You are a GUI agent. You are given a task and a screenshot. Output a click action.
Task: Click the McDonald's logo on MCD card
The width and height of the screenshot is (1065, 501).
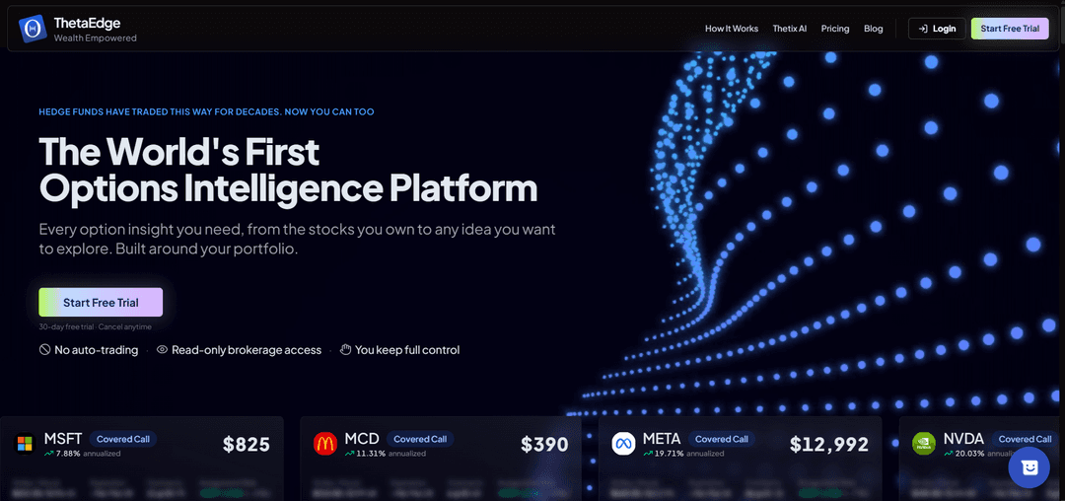tap(324, 445)
